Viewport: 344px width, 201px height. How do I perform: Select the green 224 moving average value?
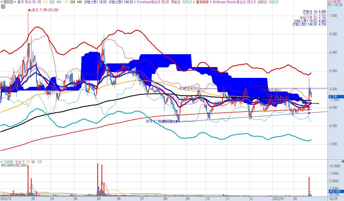[x=52, y=2]
